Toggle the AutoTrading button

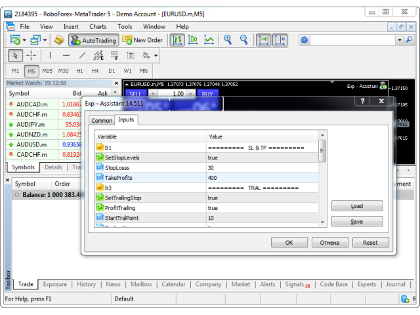(93, 40)
